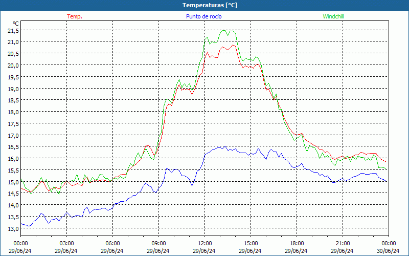This screenshot has width=409, height=256.
Task: Click the 15,0 y-axis value
Action: (x=13, y=182)
